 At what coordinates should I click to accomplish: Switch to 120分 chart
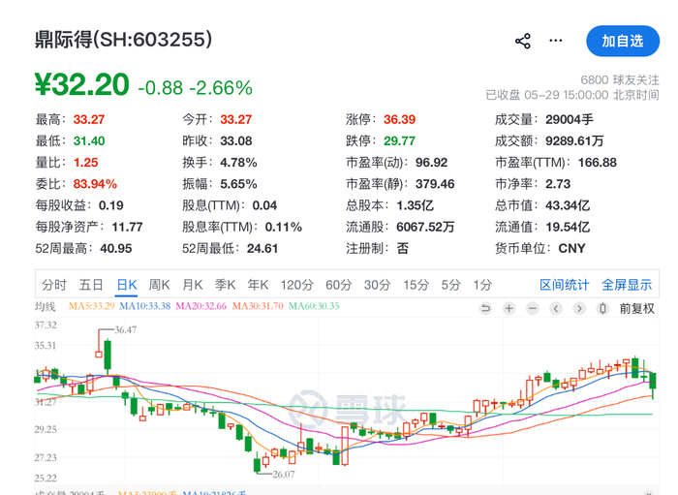tap(296, 285)
